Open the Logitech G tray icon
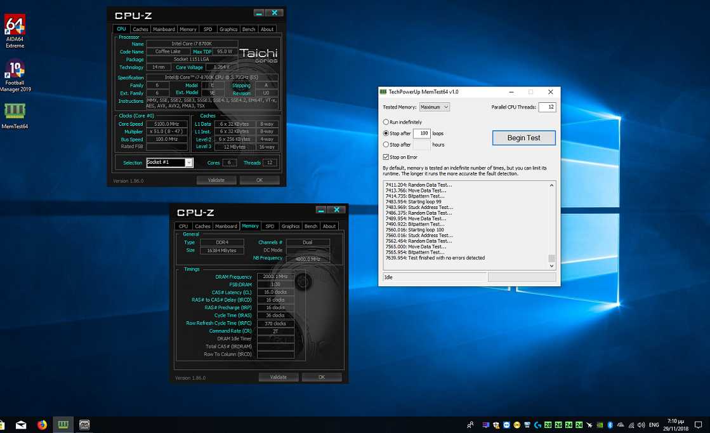 [537, 425]
